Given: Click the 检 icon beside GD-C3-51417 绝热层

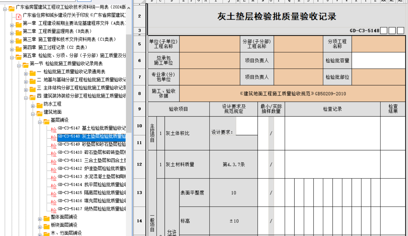Looking at the screenshot, I should pyautogui.click(x=53, y=210).
